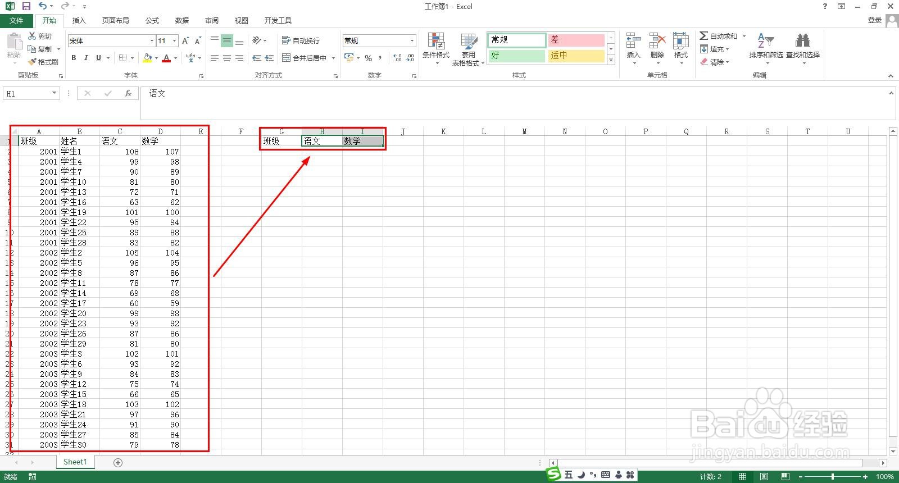Increase font size with large A
This screenshot has height=483, width=899.
pyautogui.click(x=185, y=40)
